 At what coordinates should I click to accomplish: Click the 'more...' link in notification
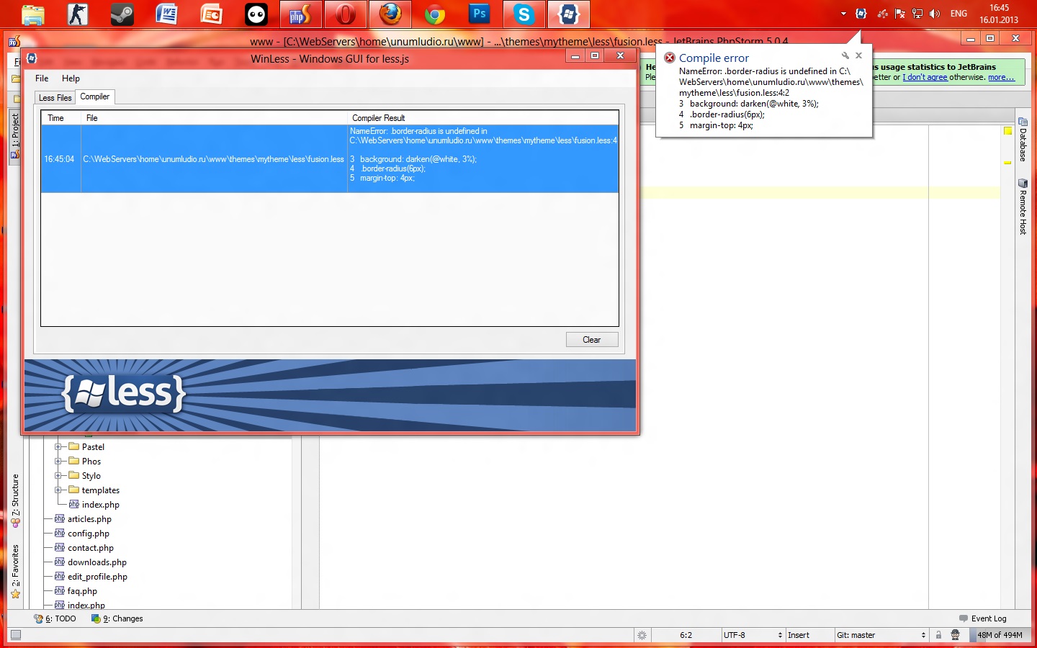(1001, 77)
